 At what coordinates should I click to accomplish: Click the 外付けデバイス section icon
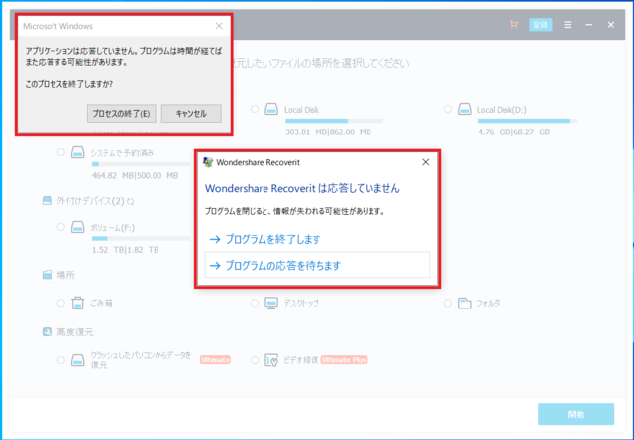point(47,200)
